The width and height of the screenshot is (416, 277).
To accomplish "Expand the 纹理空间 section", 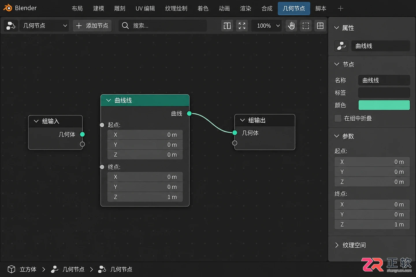I will point(337,245).
